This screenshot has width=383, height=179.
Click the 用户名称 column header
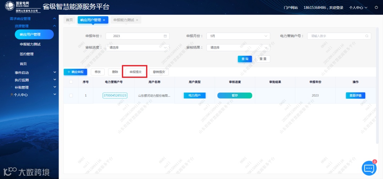pos(154,82)
